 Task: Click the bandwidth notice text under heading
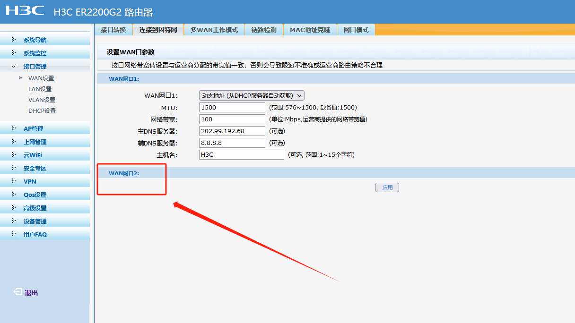pyautogui.click(x=247, y=65)
